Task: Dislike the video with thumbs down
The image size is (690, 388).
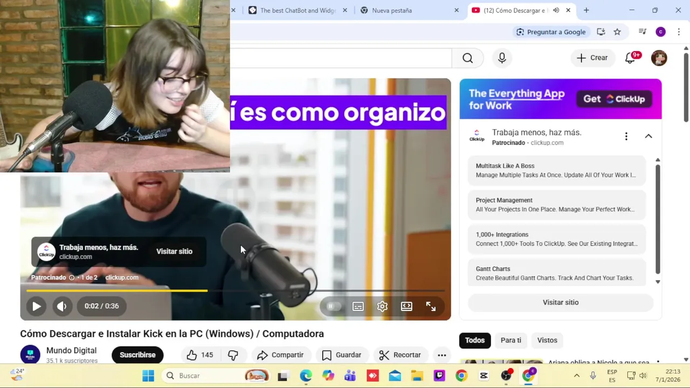Action: pos(233,355)
